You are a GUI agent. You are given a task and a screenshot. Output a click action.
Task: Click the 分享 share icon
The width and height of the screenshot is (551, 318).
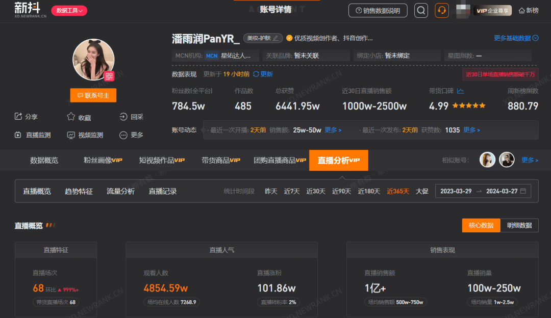18,117
